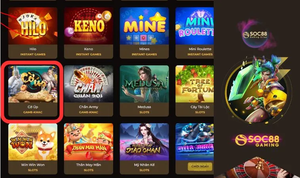Click the round SOC88 Betting Sites logo
This screenshot has width=300, height=178.
[x=256, y=35]
